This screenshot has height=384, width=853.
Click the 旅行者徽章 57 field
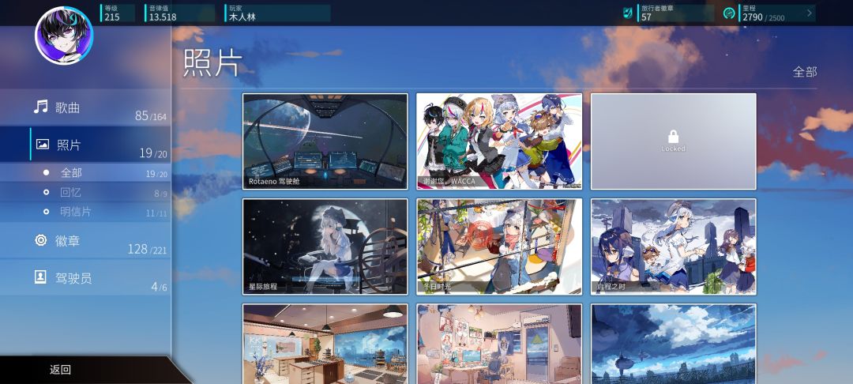[x=675, y=13]
